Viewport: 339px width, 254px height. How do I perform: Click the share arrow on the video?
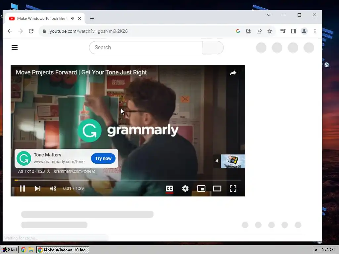(x=233, y=73)
